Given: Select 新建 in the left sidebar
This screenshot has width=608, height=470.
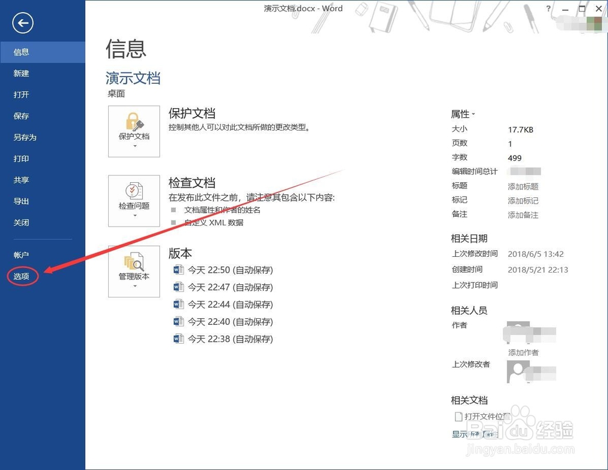Looking at the screenshot, I should click(x=43, y=73).
